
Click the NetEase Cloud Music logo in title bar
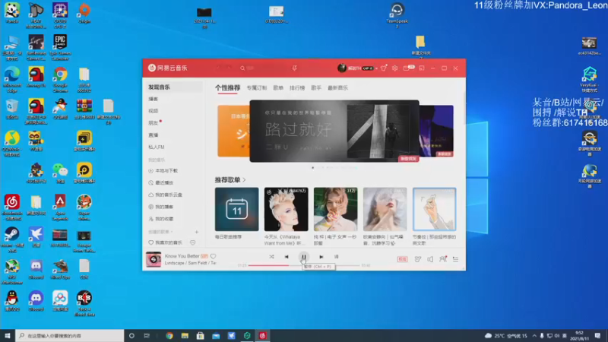pyautogui.click(x=167, y=68)
